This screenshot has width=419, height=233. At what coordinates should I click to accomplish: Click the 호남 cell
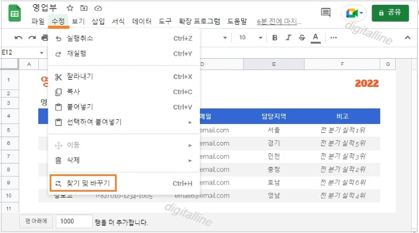click(274, 183)
